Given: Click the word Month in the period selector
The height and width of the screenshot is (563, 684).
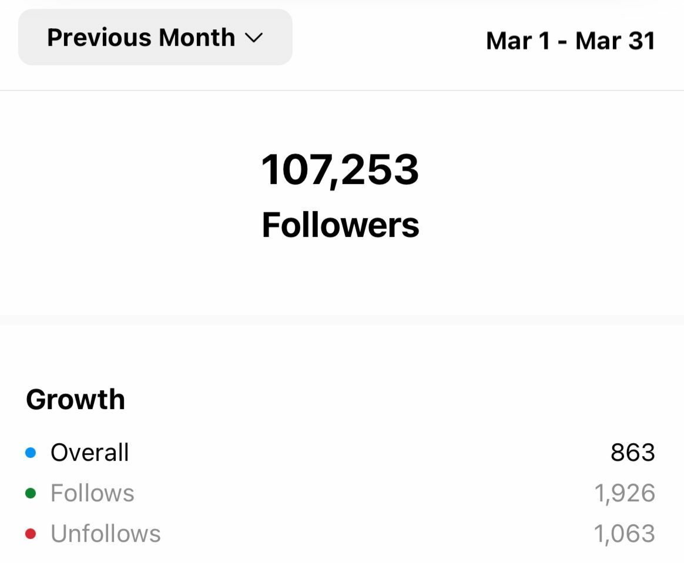Looking at the screenshot, I should coord(197,38).
